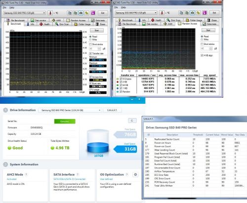The width and height of the screenshot is (247, 203).
Task: Click copy text to clipboard icon in right HD Tune window
Action: pos(181,13)
